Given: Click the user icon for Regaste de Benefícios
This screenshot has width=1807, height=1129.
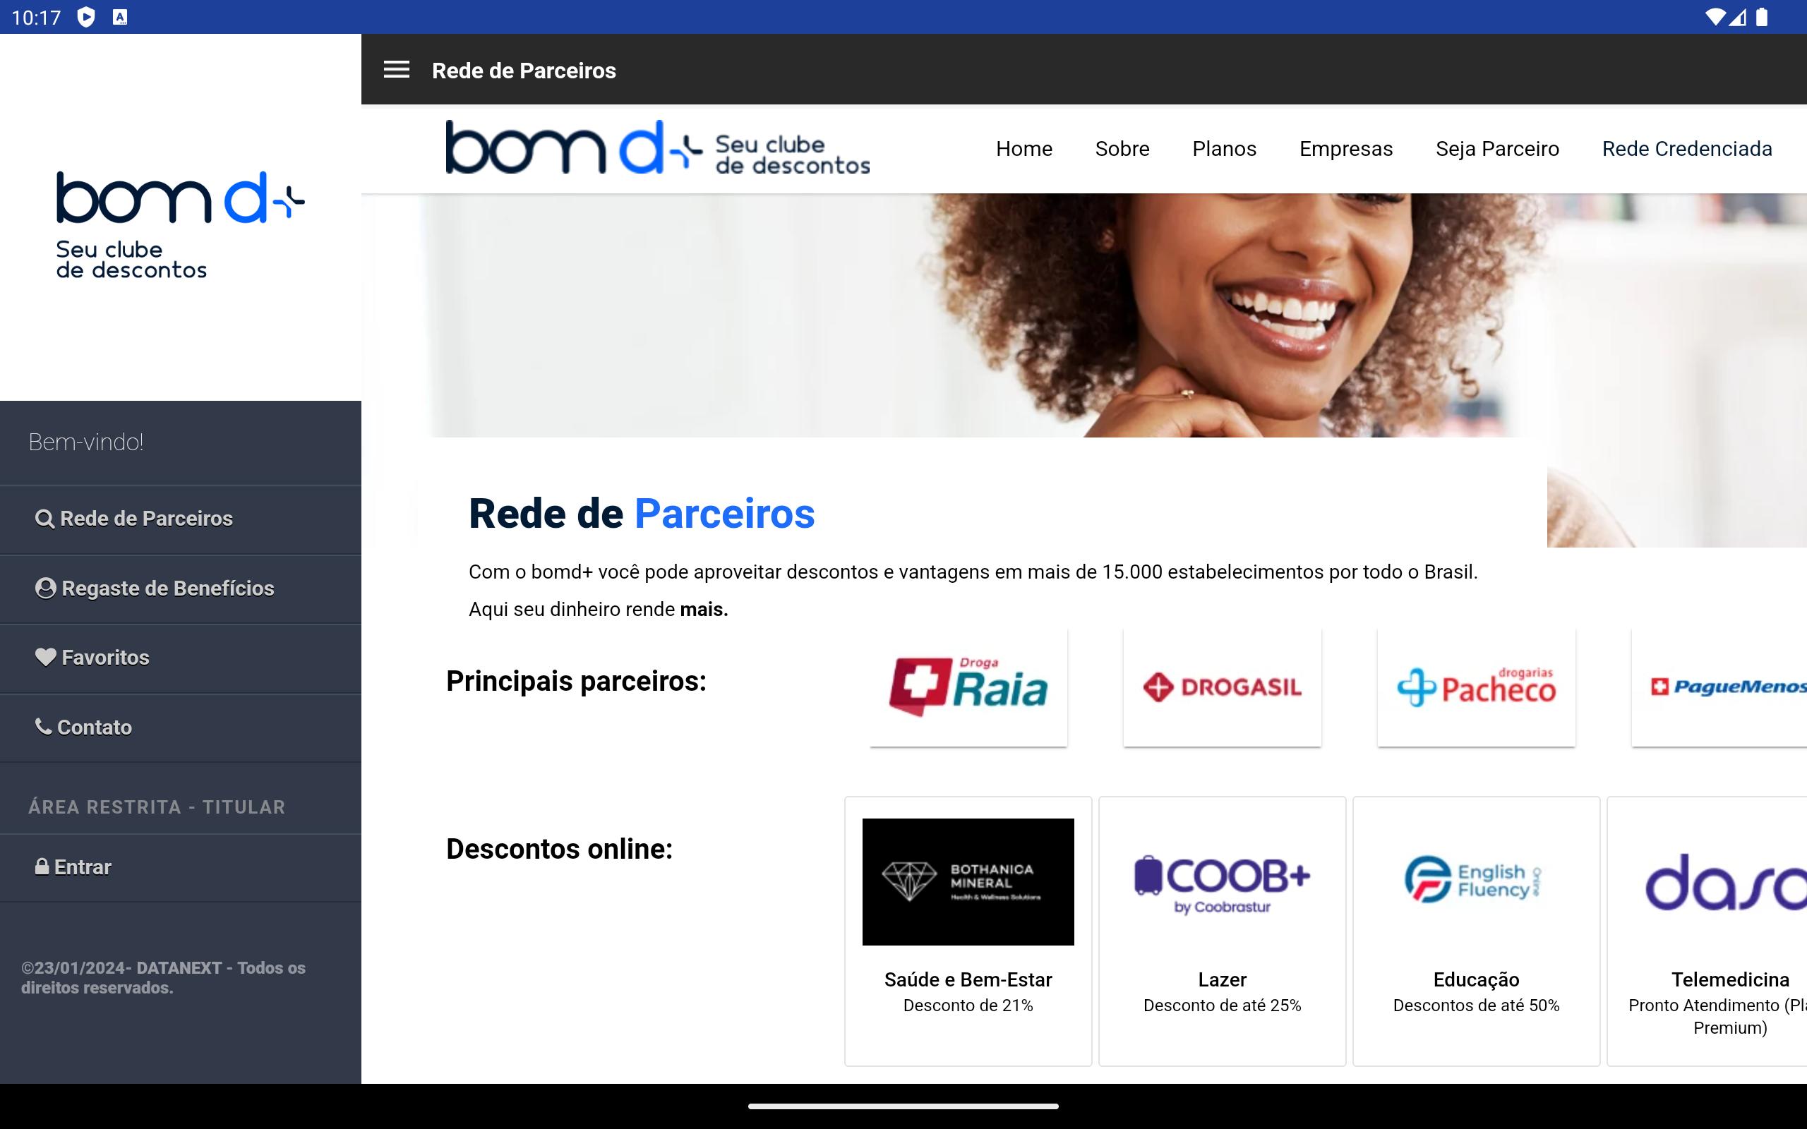Looking at the screenshot, I should coord(46,588).
